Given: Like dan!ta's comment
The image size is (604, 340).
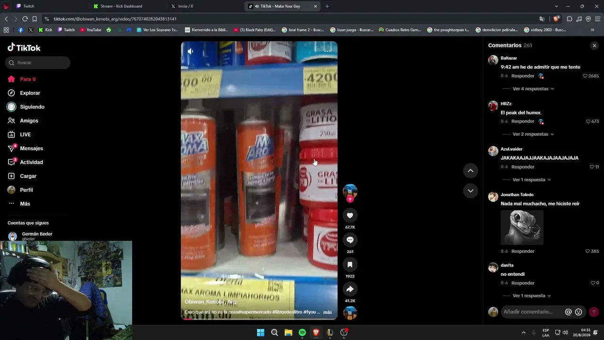Looking at the screenshot, I should pyautogui.click(x=593, y=283).
